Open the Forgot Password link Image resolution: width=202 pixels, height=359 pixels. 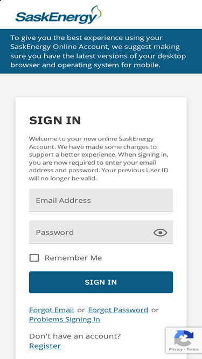[x=118, y=310]
